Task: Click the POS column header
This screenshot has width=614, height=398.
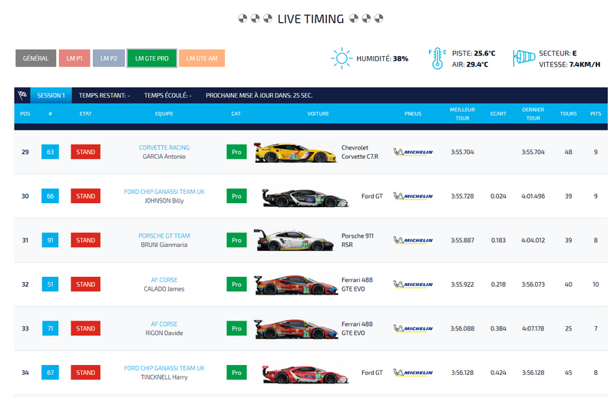Action: pos(25,114)
